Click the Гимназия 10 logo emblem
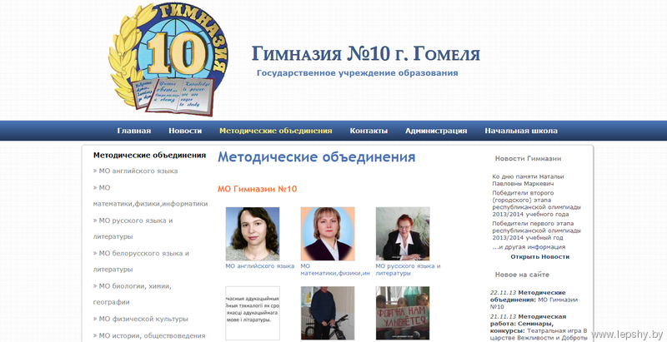This screenshot has width=667, height=342. (168, 59)
